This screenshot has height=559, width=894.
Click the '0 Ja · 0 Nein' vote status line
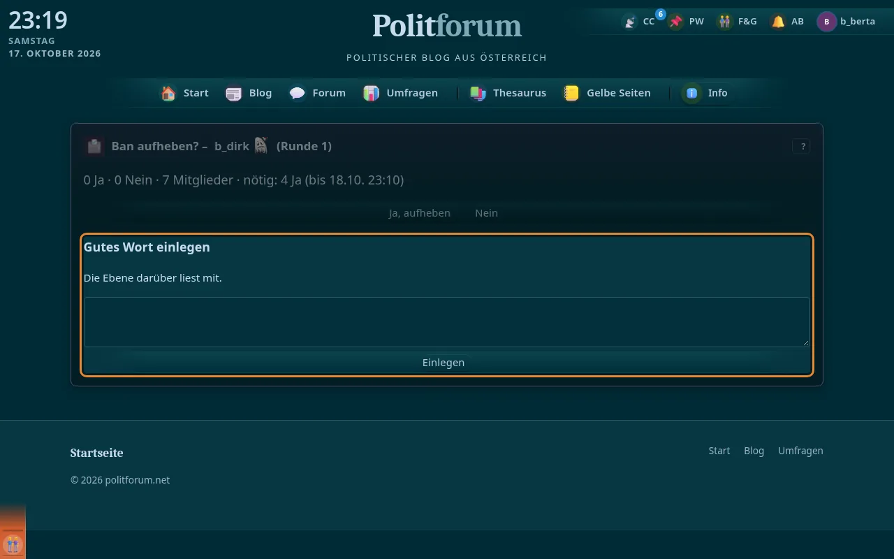[244, 180]
